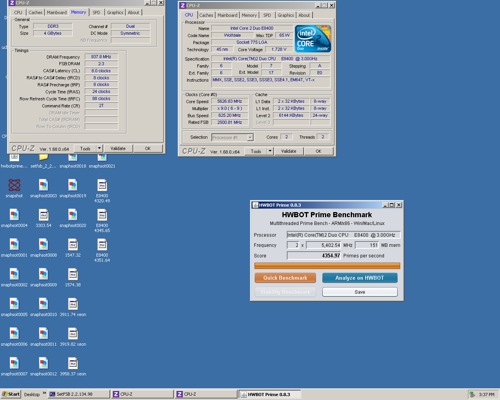
Task: Click Validate in the right CPU-Z window
Action: pyautogui.click(x=289, y=151)
